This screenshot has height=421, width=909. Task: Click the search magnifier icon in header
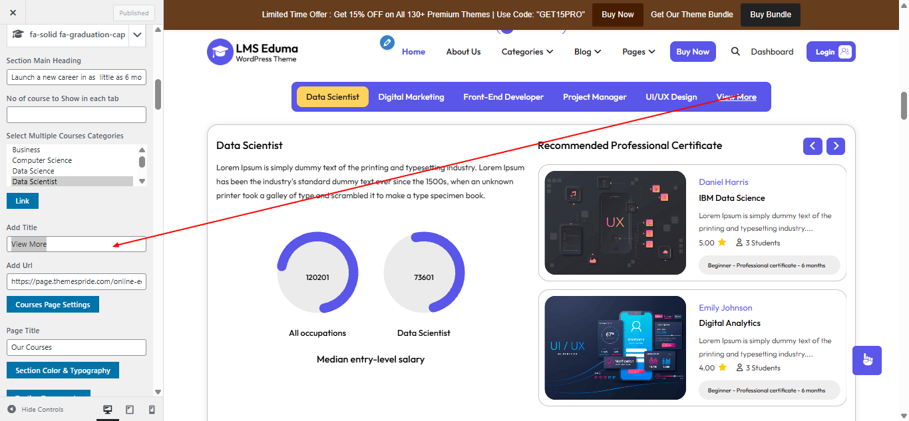coord(735,52)
